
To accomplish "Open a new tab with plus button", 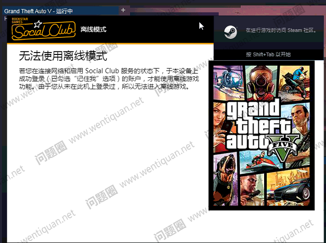I will pos(123,10).
